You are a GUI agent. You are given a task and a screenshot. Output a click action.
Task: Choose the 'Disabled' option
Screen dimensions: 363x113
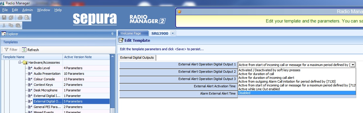(x=297, y=93)
